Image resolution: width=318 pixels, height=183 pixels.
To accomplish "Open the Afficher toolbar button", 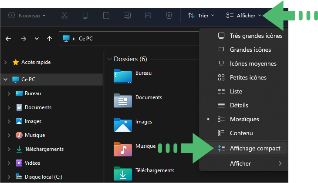I will click(244, 16).
